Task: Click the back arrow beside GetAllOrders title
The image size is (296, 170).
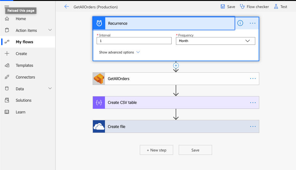Action: [67, 6]
